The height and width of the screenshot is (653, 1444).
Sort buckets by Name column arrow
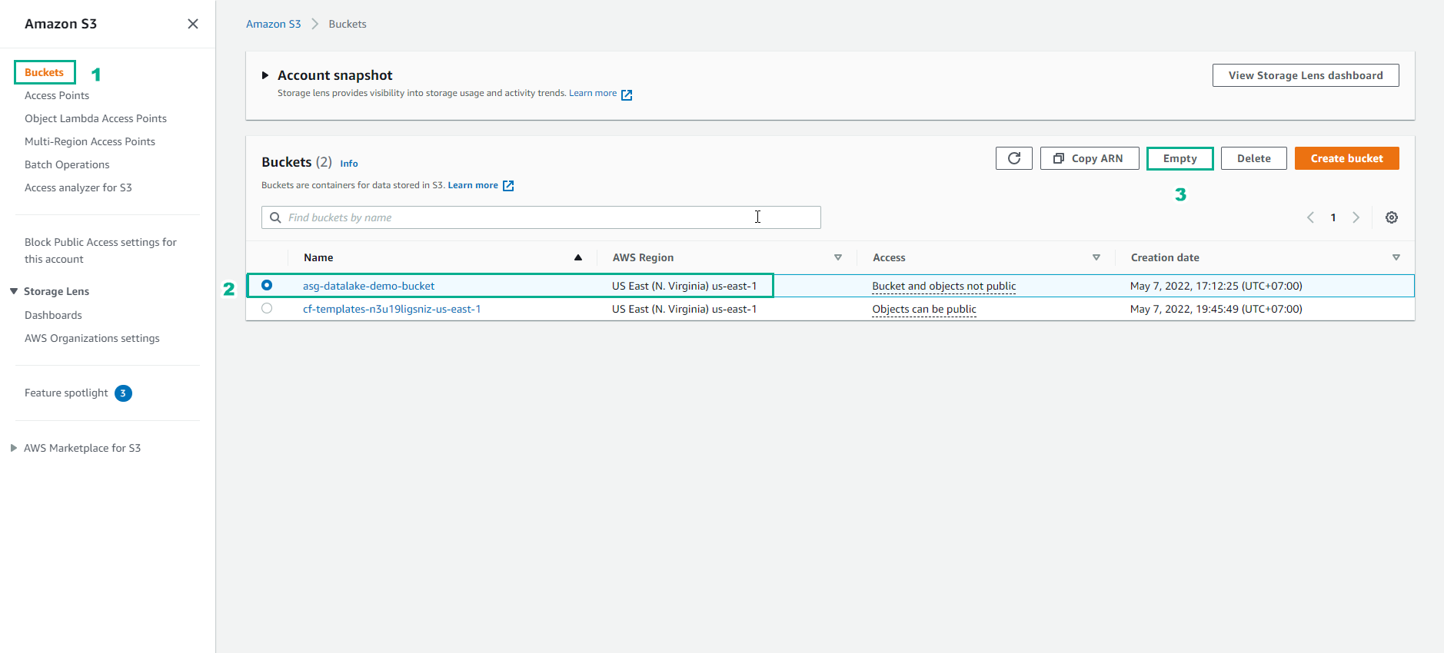[578, 257]
